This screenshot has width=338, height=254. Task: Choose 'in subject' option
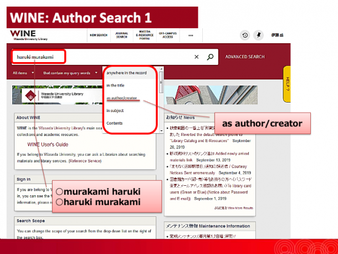pos(115,110)
